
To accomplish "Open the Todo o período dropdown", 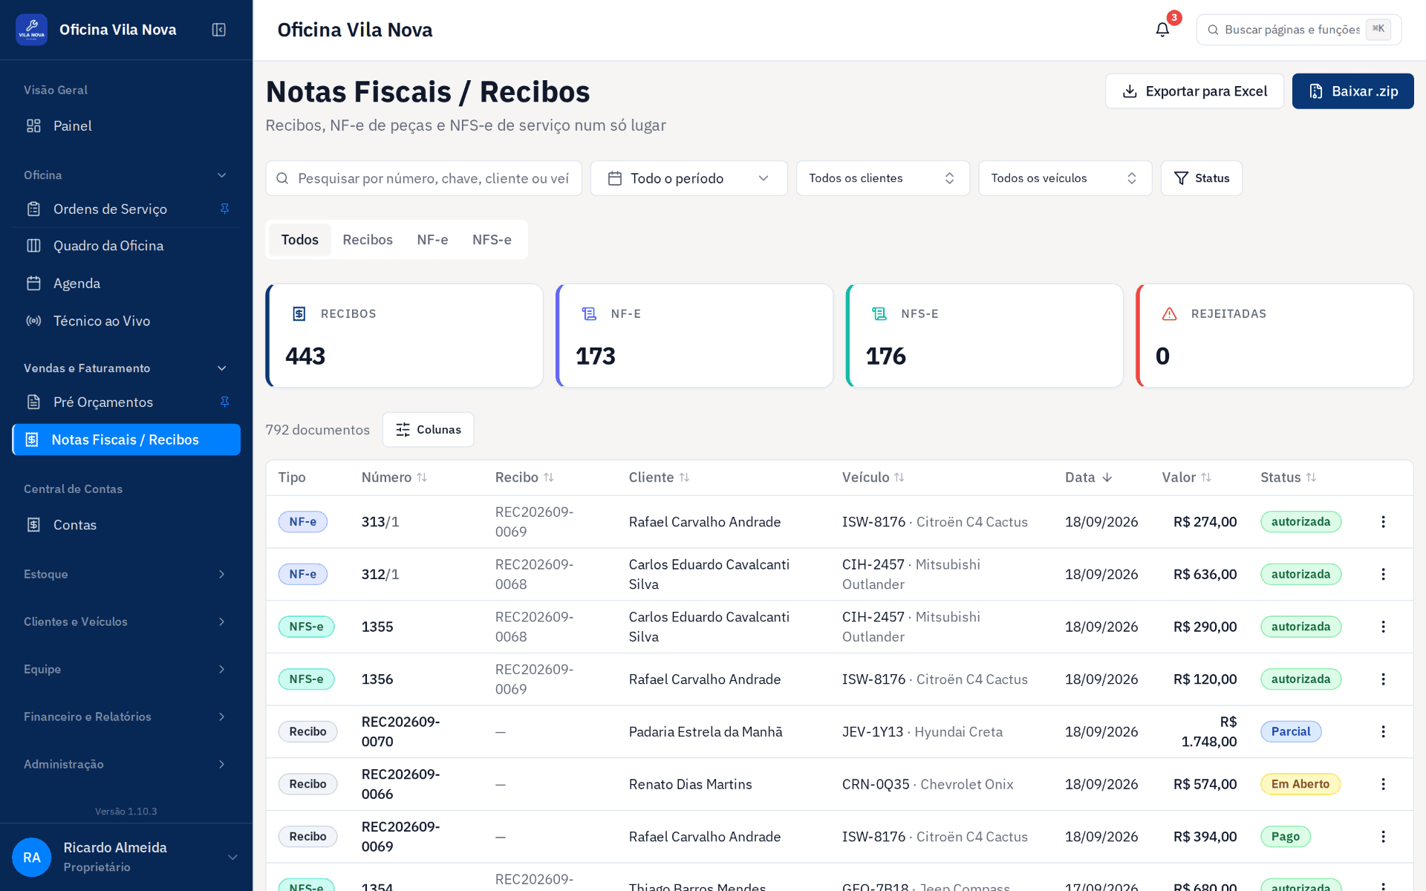I will (688, 178).
